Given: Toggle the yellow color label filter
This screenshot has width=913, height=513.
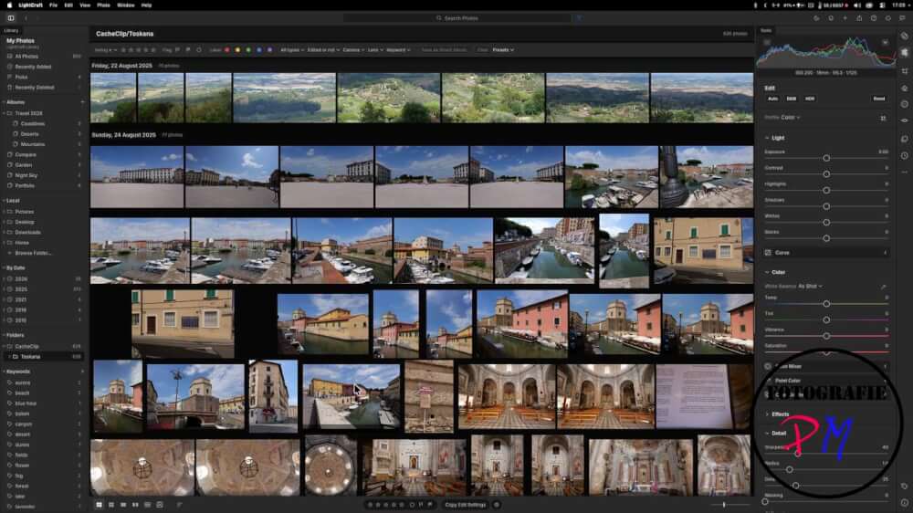Looking at the screenshot, I should click(237, 50).
